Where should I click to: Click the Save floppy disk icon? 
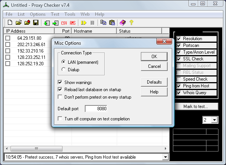click(x=35, y=23)
